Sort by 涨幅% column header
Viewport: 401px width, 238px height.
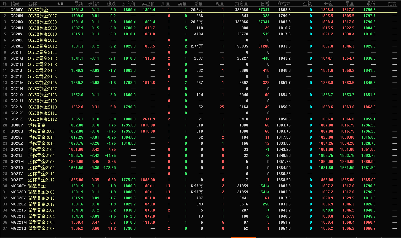tap(93, 4)
